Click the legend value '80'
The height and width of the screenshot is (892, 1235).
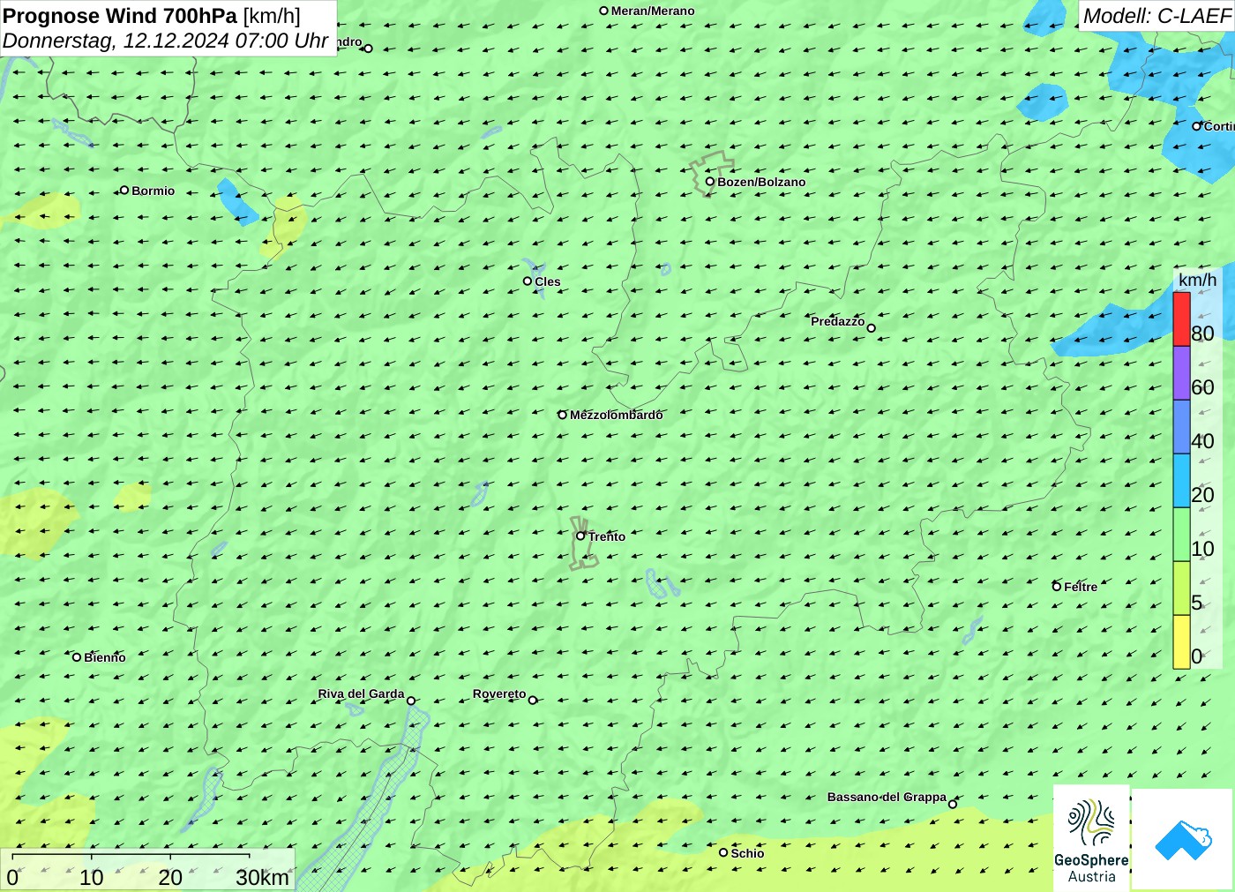(x=1202, y=334)
